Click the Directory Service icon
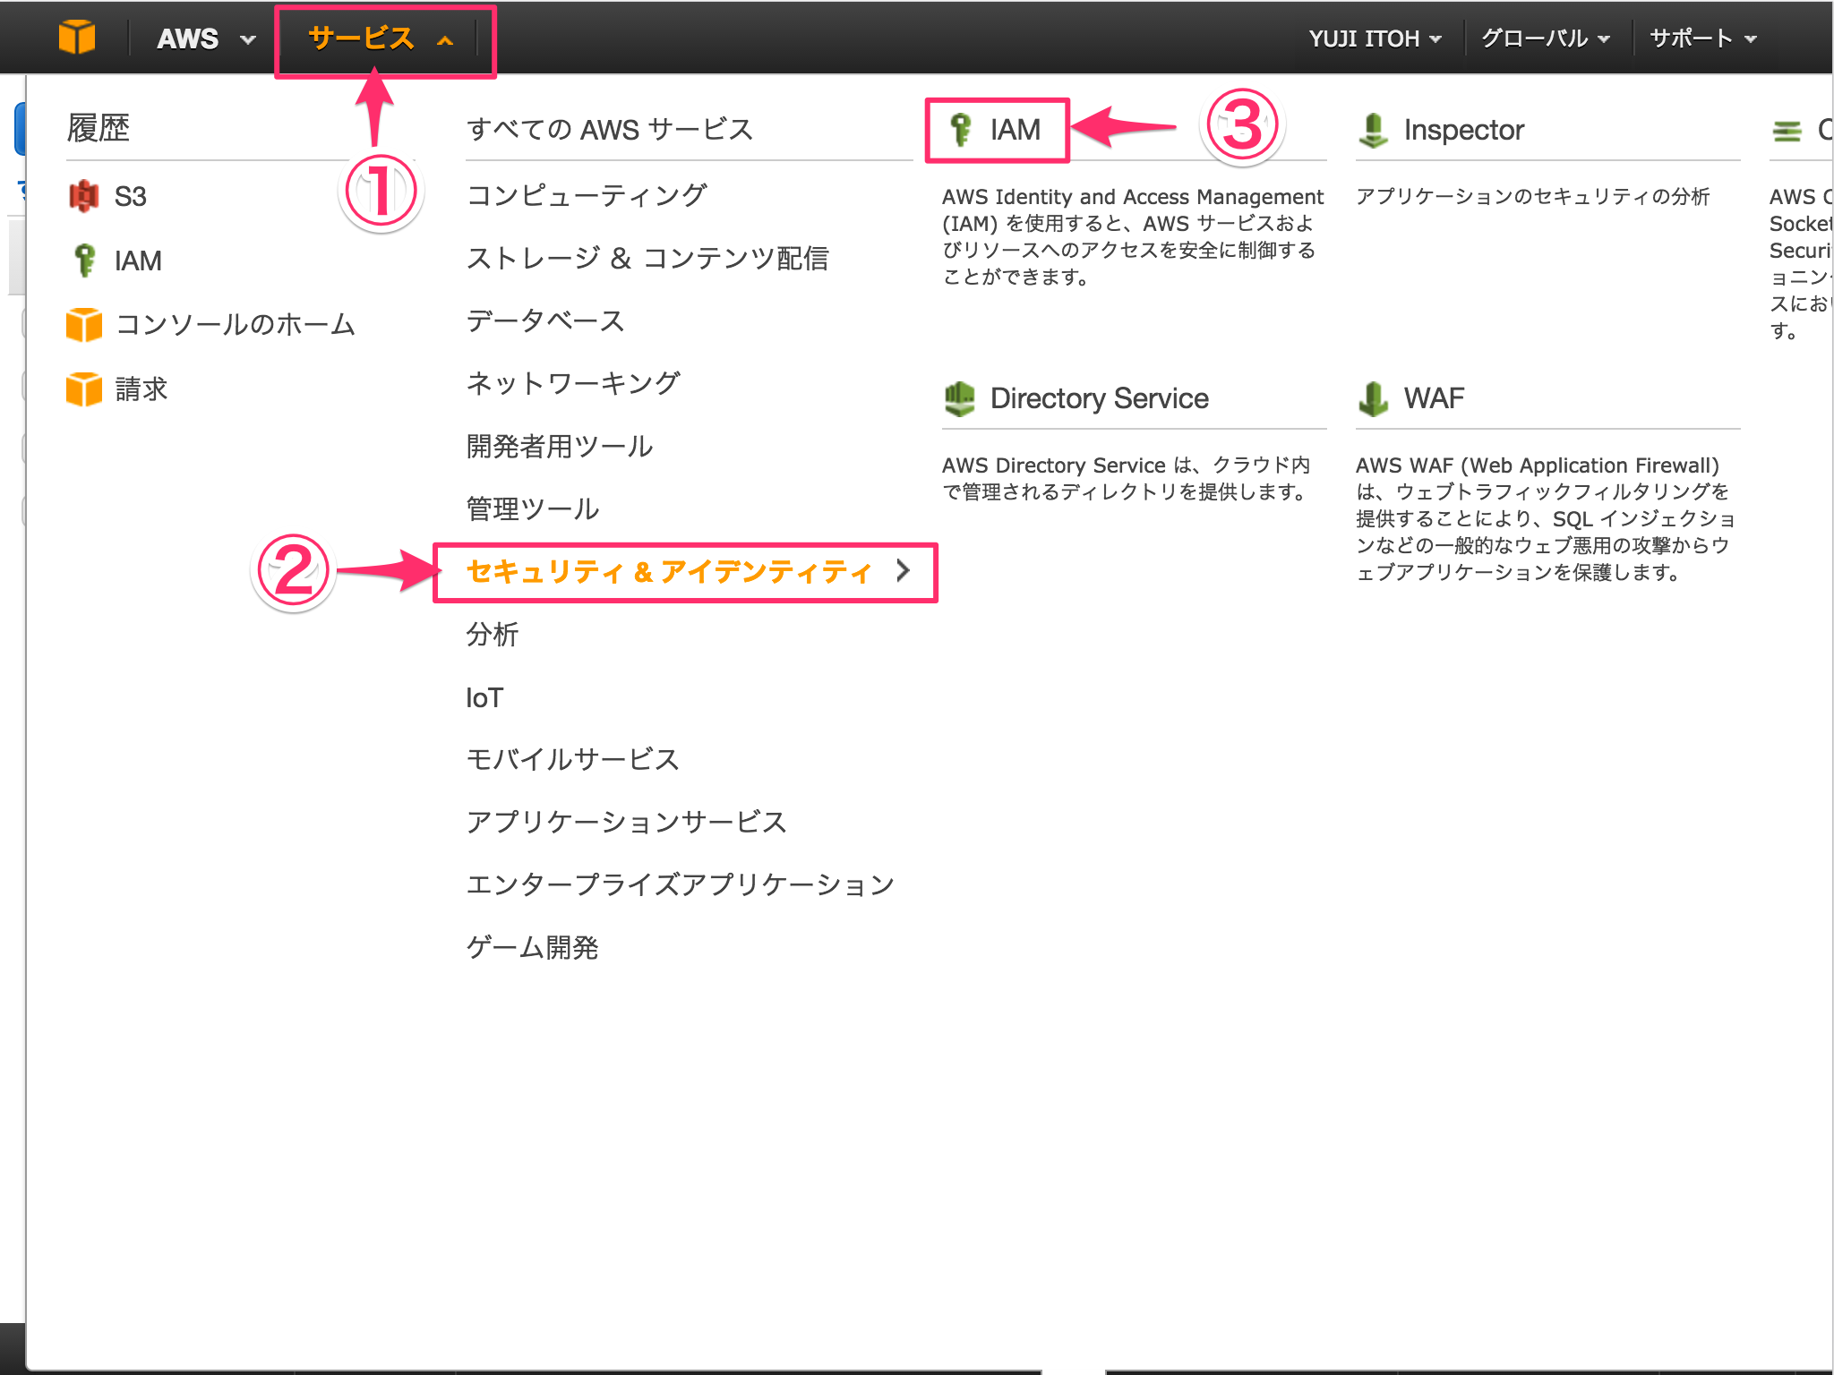Viewport: 1834px width, 1375px height. point(960,398)
